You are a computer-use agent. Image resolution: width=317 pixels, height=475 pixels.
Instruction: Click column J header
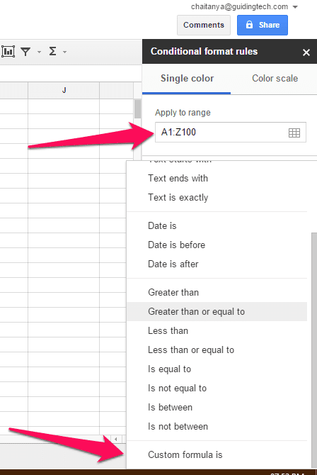coord(64,90)
